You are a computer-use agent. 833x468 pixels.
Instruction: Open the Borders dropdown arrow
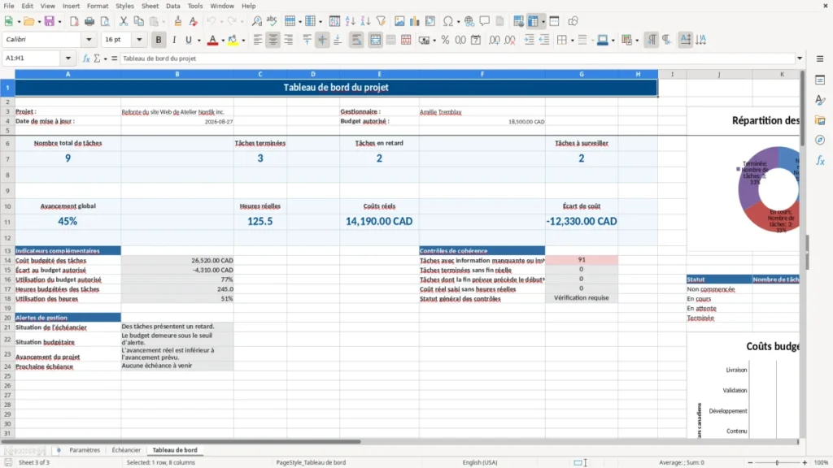(x=572, y=41)
